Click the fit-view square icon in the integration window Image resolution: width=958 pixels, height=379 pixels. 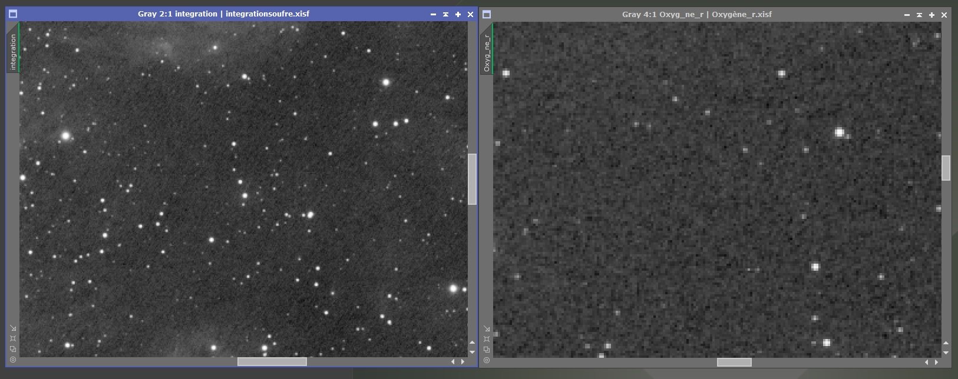pyautogui.click(x=13, y=338)
